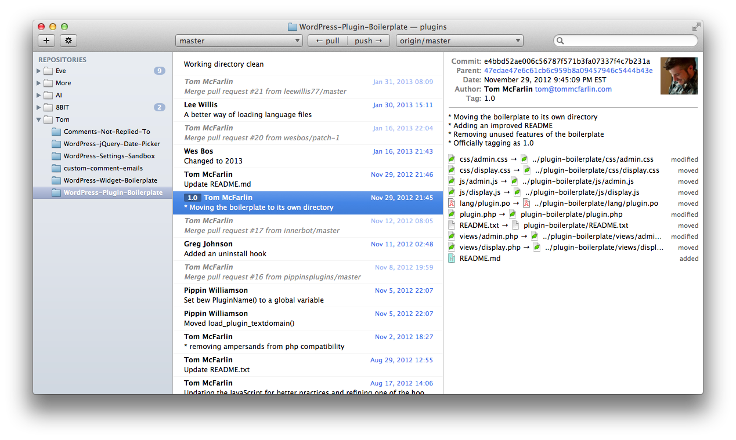736x440 pixels.
Task: Open the gear action menu
Action: coord(68,41)
